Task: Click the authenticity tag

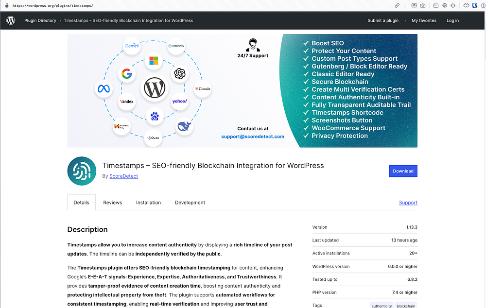Action: [x=382, y=306]
